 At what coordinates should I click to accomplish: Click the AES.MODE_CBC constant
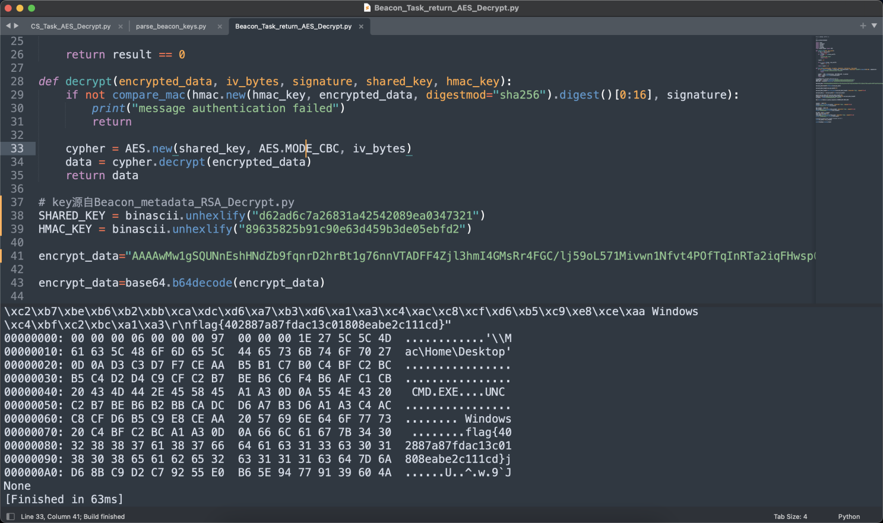pos(299,148)
